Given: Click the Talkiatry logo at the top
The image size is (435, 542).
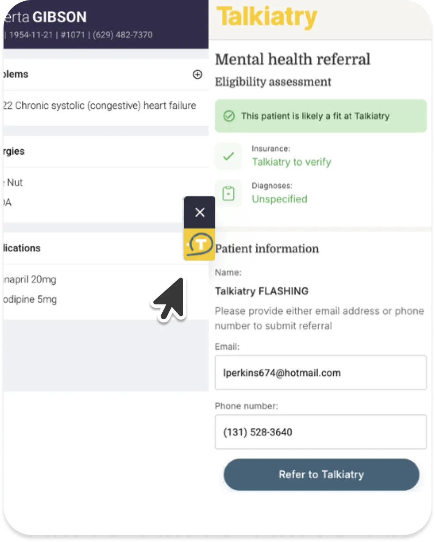Looking at the screenshot, I should pos(266,18).
